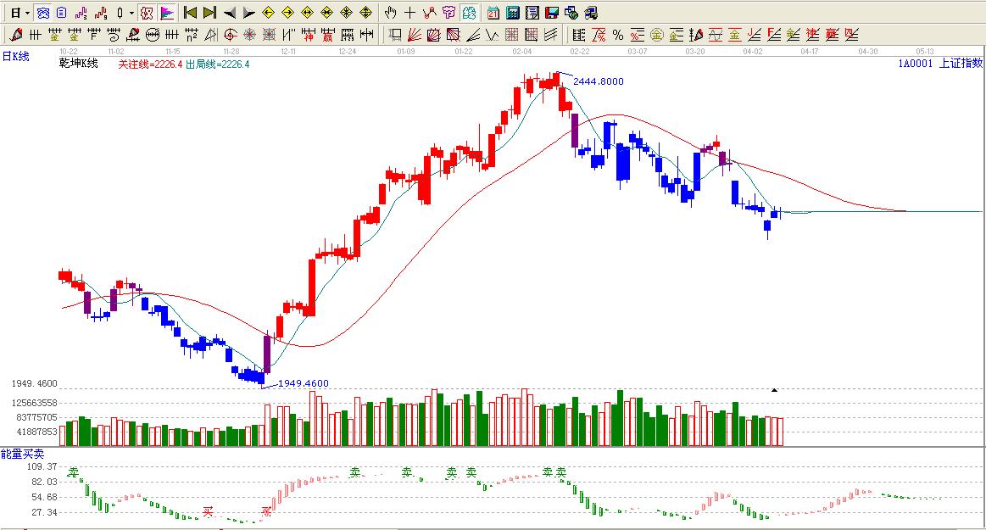Click the save floppy disk icon
986x530 pixels.
point(552,13)
